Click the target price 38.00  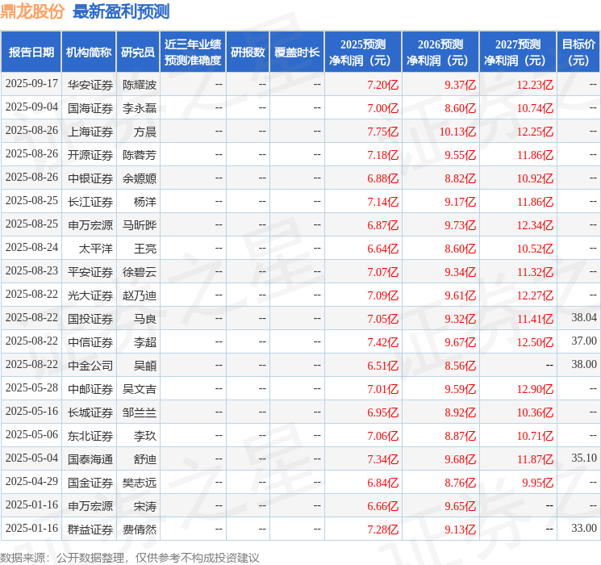[x=584, y=364]
